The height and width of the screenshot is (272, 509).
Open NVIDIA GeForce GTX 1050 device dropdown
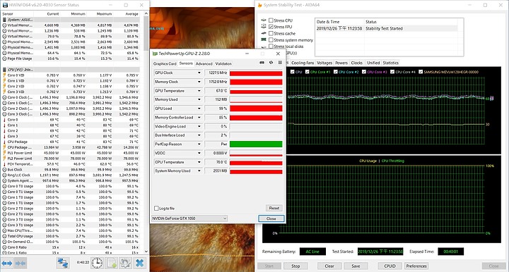189,218
